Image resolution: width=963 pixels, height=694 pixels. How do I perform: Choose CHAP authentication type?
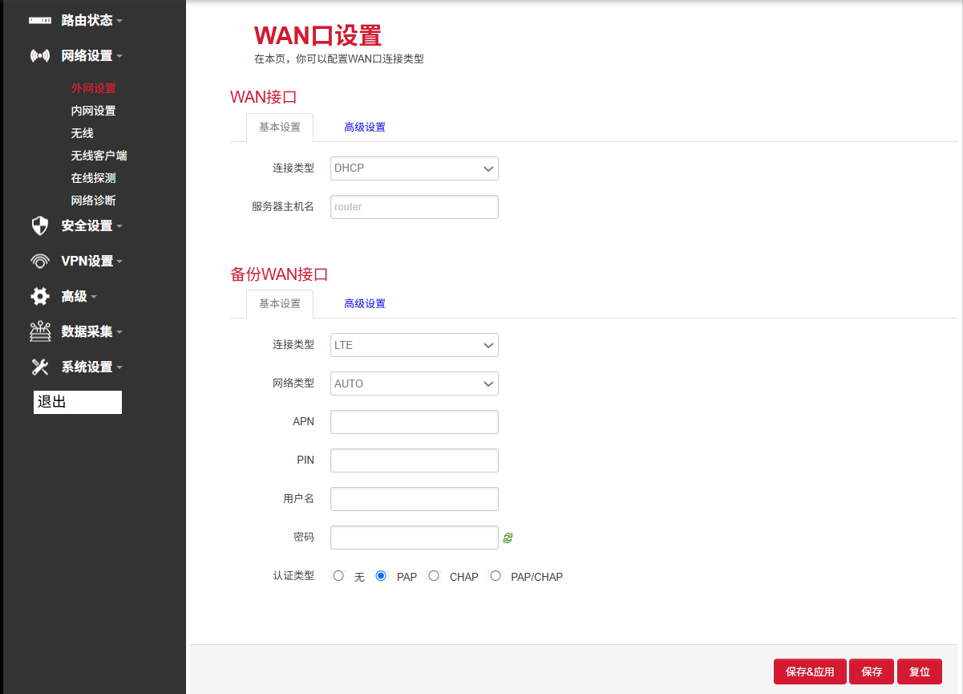coord(434,575)
